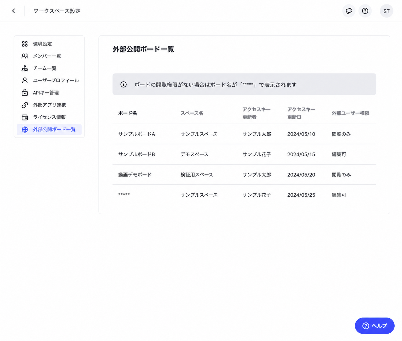View ライセンス情報 in the sidebar
Screen dimensions: 402x341
point(49,117)
